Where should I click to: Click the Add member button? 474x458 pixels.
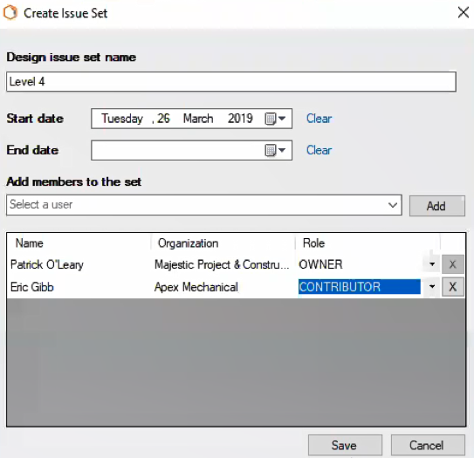tap(436, 206)
